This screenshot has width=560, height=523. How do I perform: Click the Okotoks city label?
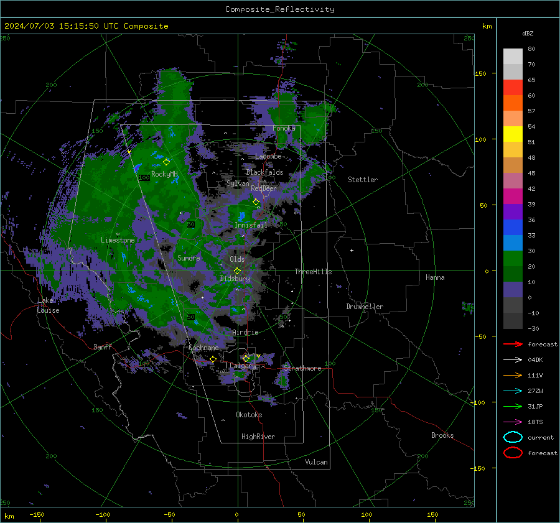(x=249, y=414)
